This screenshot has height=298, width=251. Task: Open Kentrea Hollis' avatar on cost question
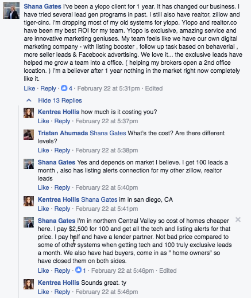click(x=29, y=113)
